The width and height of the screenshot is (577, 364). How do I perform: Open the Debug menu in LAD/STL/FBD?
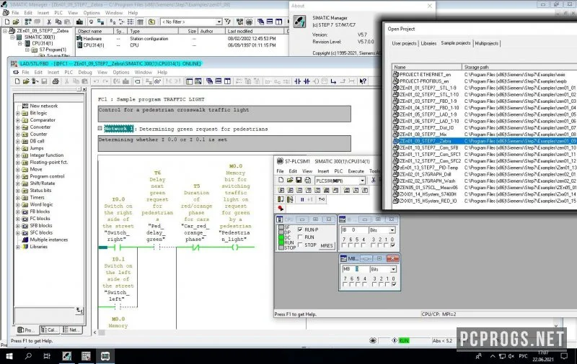(85, 72)
